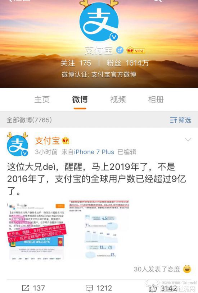The width and height of the screenshot is (198, 293).
Task: Tap the large Alipay profile avatar
Action: (99, 22)
